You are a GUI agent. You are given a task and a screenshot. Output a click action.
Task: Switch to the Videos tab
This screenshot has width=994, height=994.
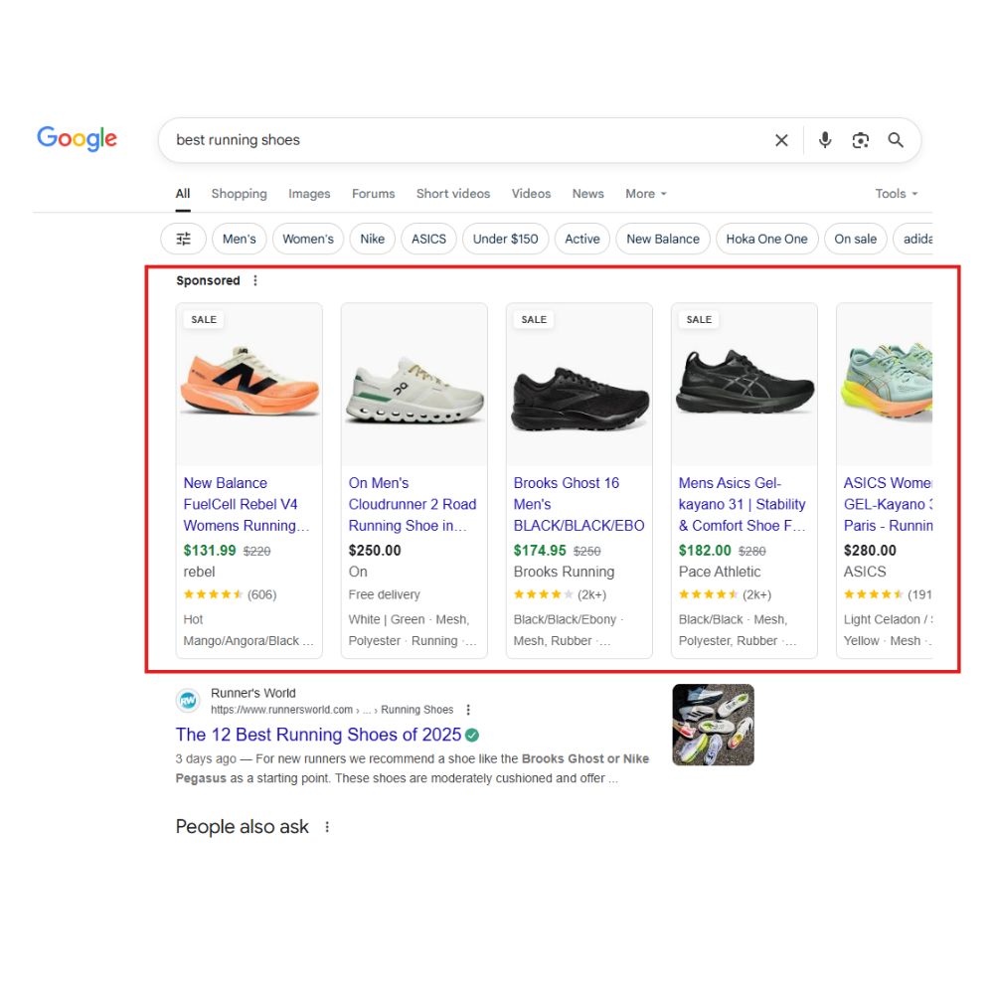[531, 194]
